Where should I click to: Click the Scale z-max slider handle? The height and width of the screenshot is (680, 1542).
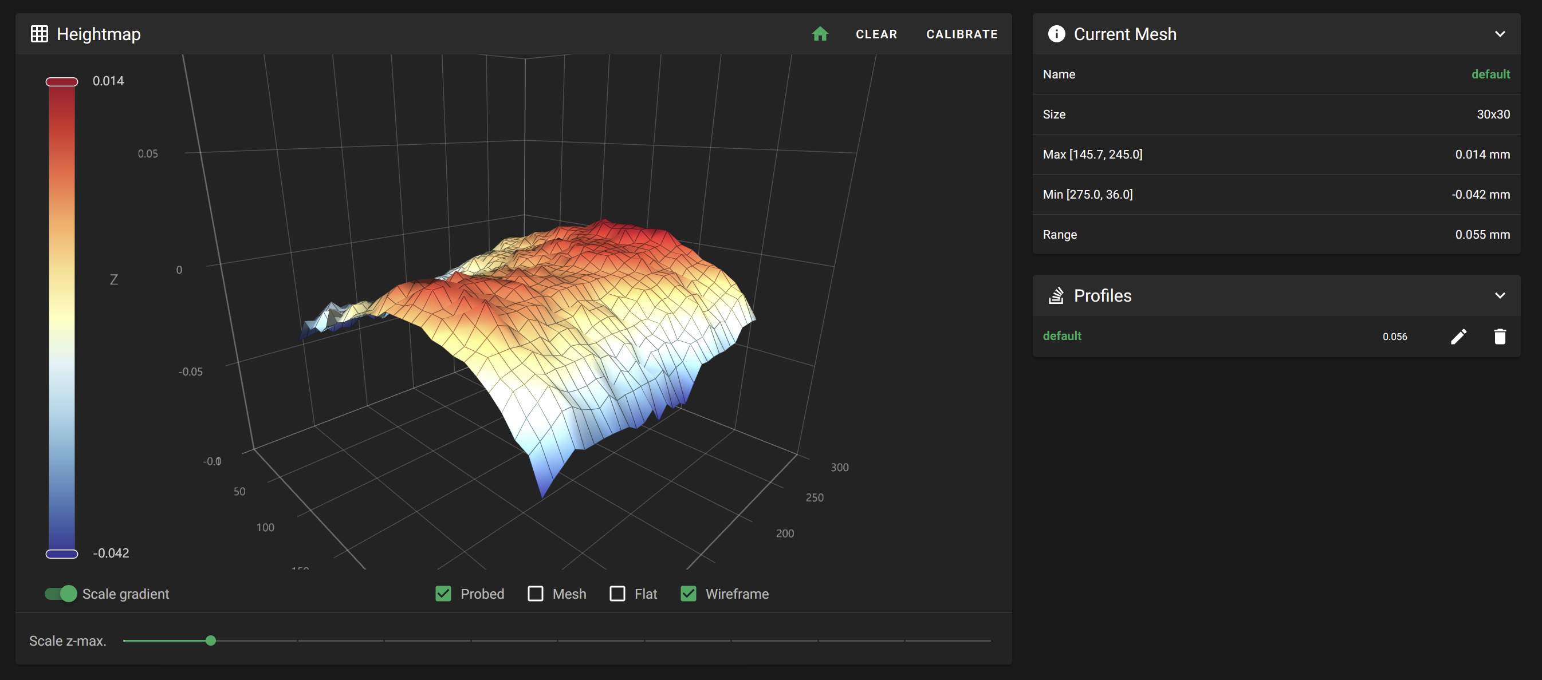point(211,641)
